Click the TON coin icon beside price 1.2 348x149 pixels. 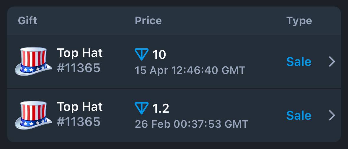142,108
